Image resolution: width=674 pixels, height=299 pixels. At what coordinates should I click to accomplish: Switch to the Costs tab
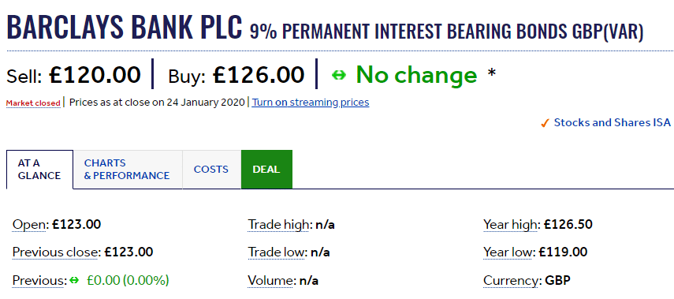[x=211, y=170]
